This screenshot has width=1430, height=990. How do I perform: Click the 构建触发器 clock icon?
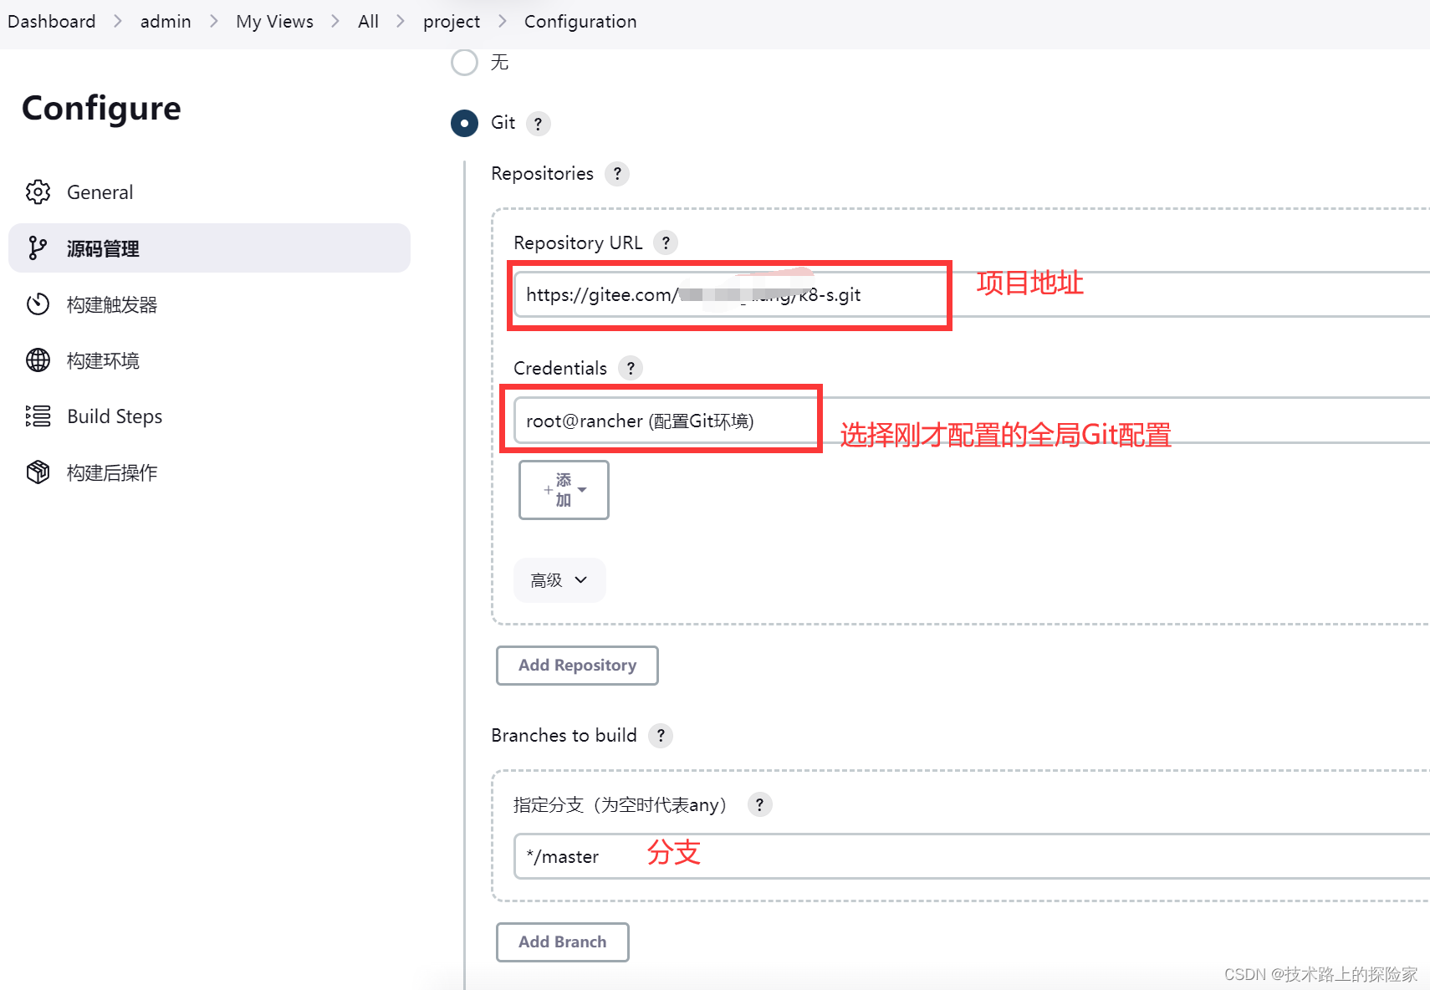pos(38,304)
